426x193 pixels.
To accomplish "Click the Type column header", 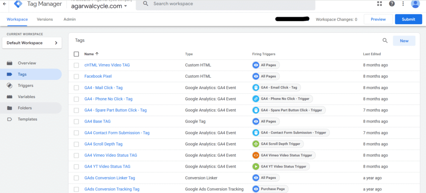I will pyautogui.click(x=189, y=54).
